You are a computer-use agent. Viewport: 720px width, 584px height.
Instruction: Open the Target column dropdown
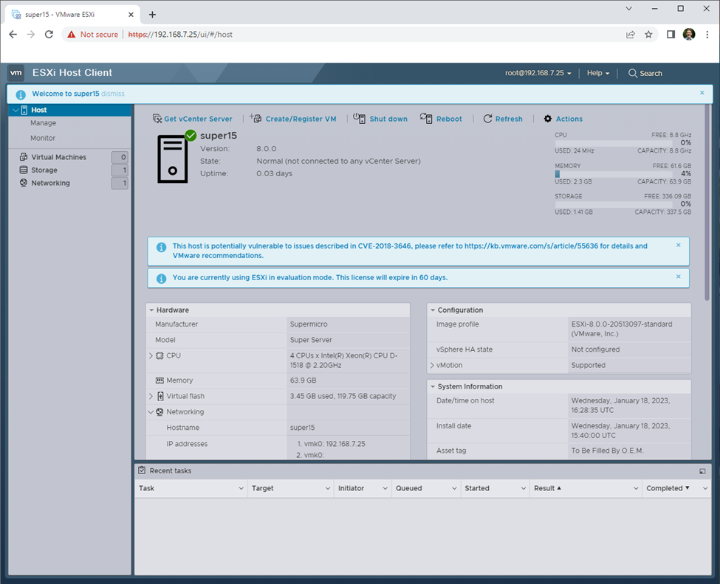tap(328, 489)
